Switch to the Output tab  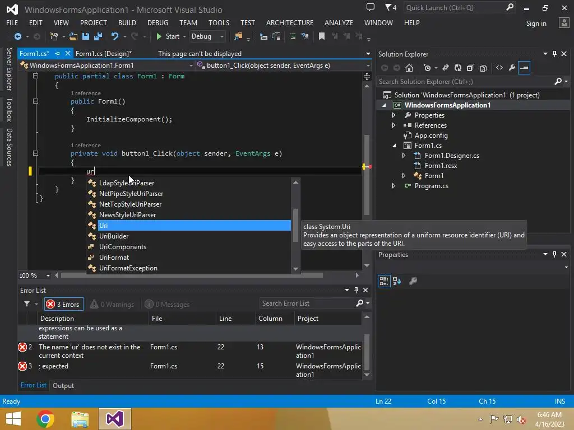tap(63, 385)
